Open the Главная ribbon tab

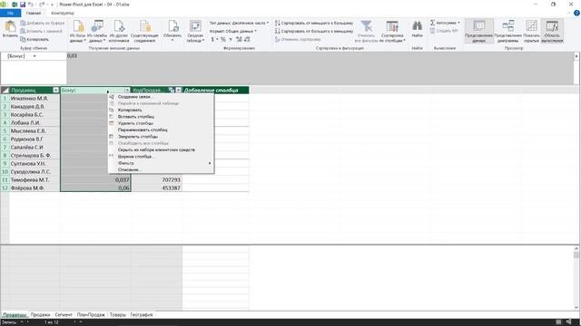[34, 13]
